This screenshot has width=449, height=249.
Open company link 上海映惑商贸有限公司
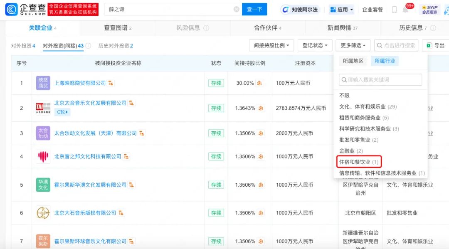pyautogui.click(x=80, y=83)
